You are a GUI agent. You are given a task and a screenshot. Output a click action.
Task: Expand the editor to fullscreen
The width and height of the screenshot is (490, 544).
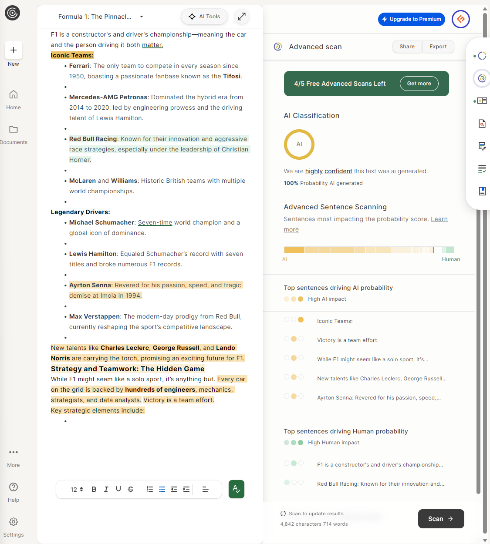pyautogui.click(x=242, y=17)
